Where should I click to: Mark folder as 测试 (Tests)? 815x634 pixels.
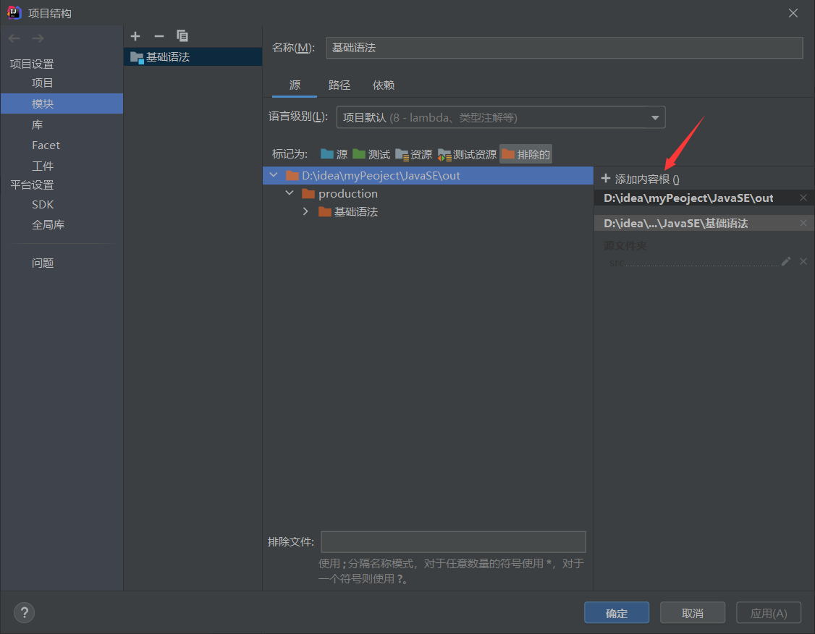pos(371,154)
